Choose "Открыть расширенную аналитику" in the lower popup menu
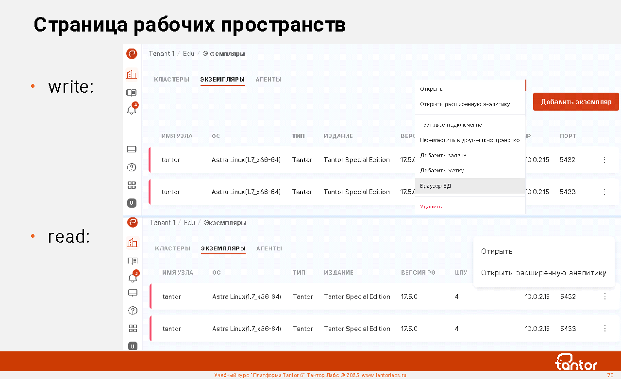This screenshot has height=379, width=621. click(543, 273)
